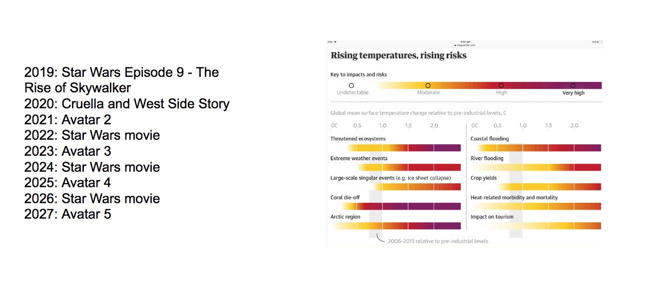
Task: Click the '2027: Avatar 5' text line
Action: pyautogui.click(x=67, y=214)
